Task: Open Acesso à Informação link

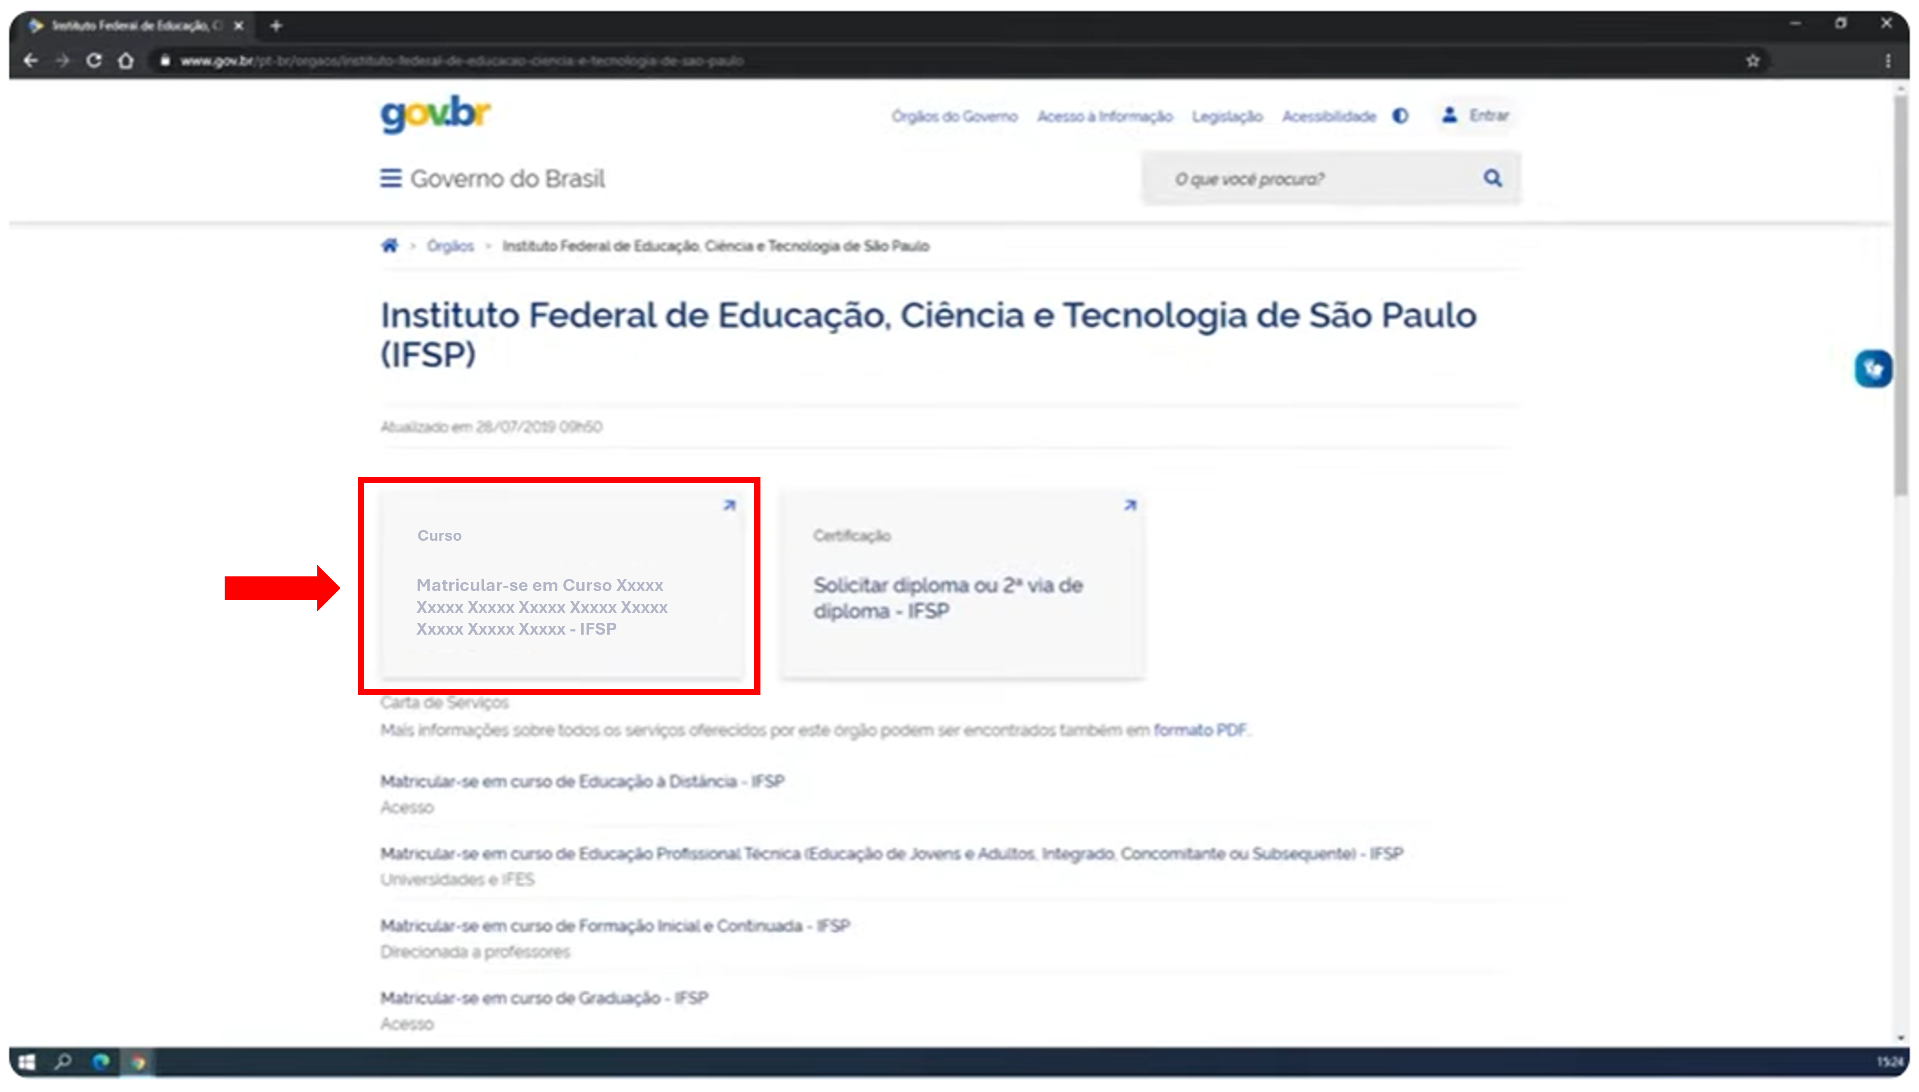Action: click(1104, 117)
